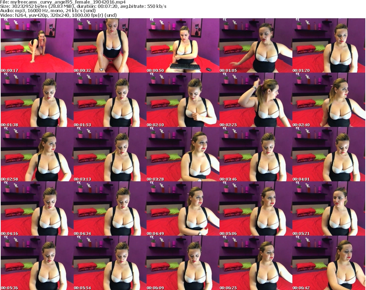Click the File name header line
Viewport: 366px width, 290px height.
[63, 2]
